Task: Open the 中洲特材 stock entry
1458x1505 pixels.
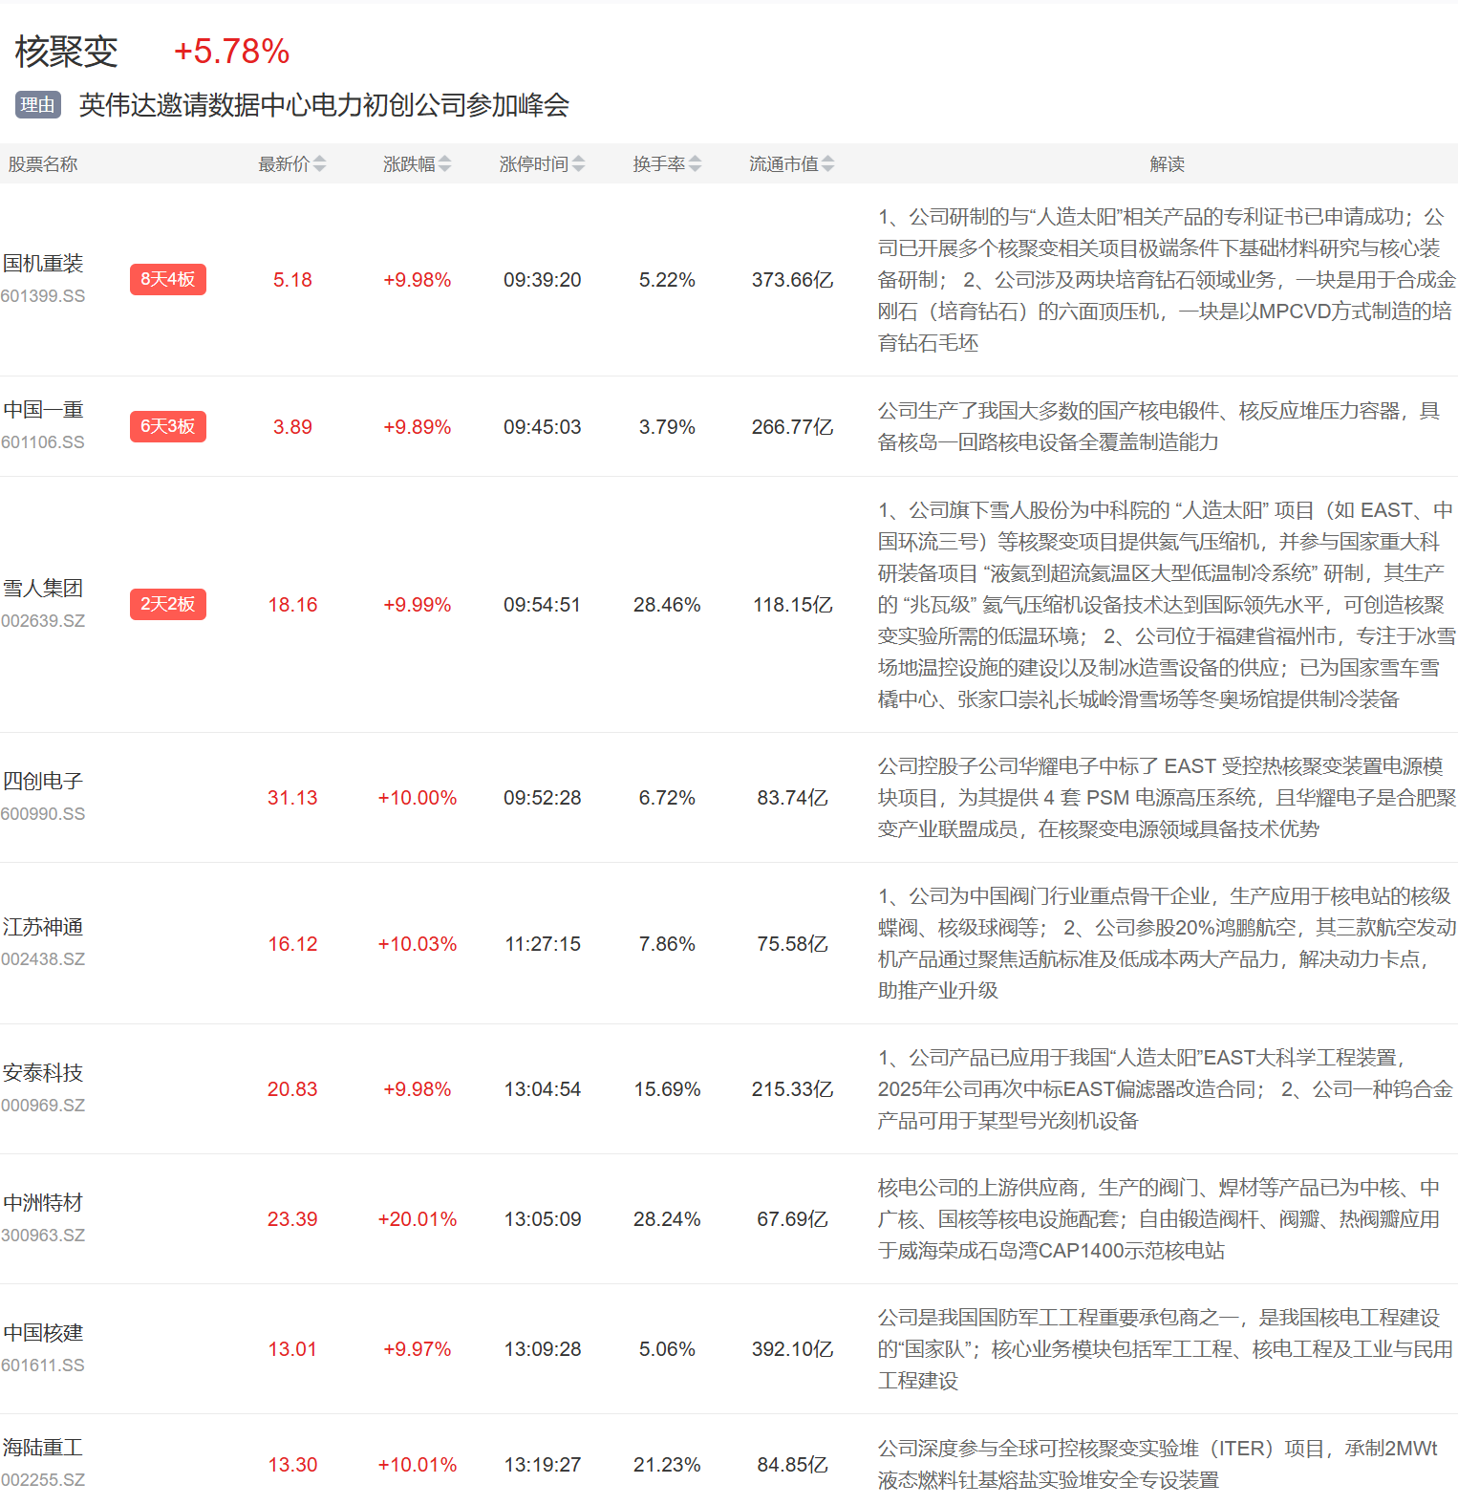Action: click(43, 1203)
